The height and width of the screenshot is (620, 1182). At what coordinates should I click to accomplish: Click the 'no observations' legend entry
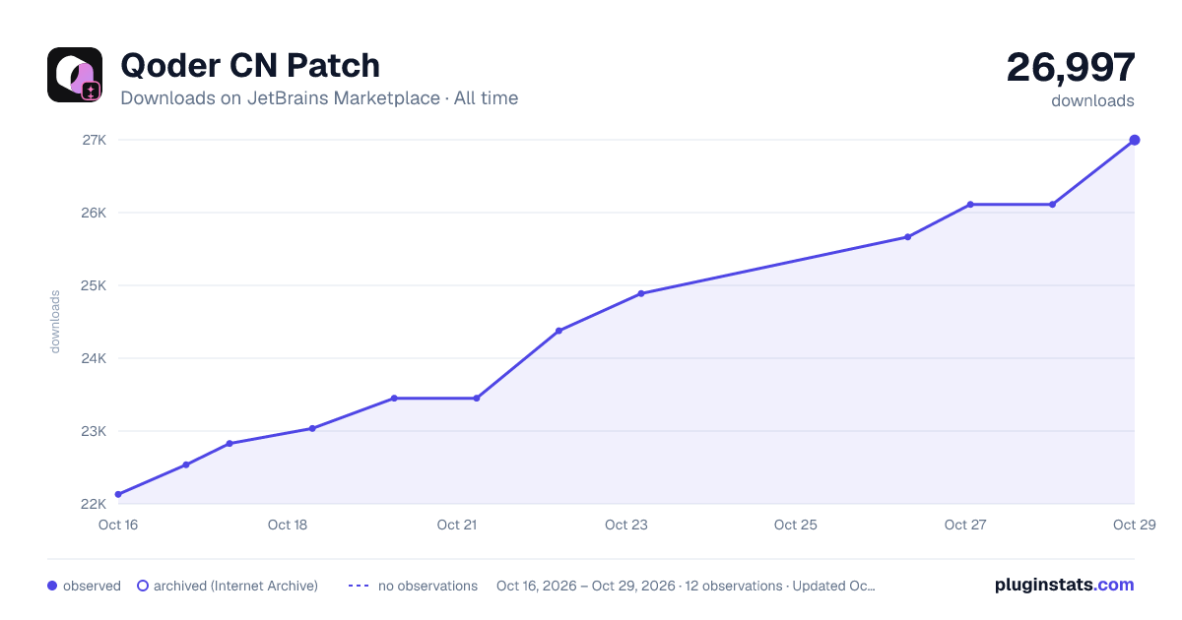[x=413, y=586]
